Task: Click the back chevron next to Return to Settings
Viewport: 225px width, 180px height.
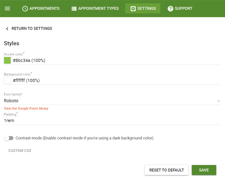Action: pyautogui.click(x=7, y=29)
